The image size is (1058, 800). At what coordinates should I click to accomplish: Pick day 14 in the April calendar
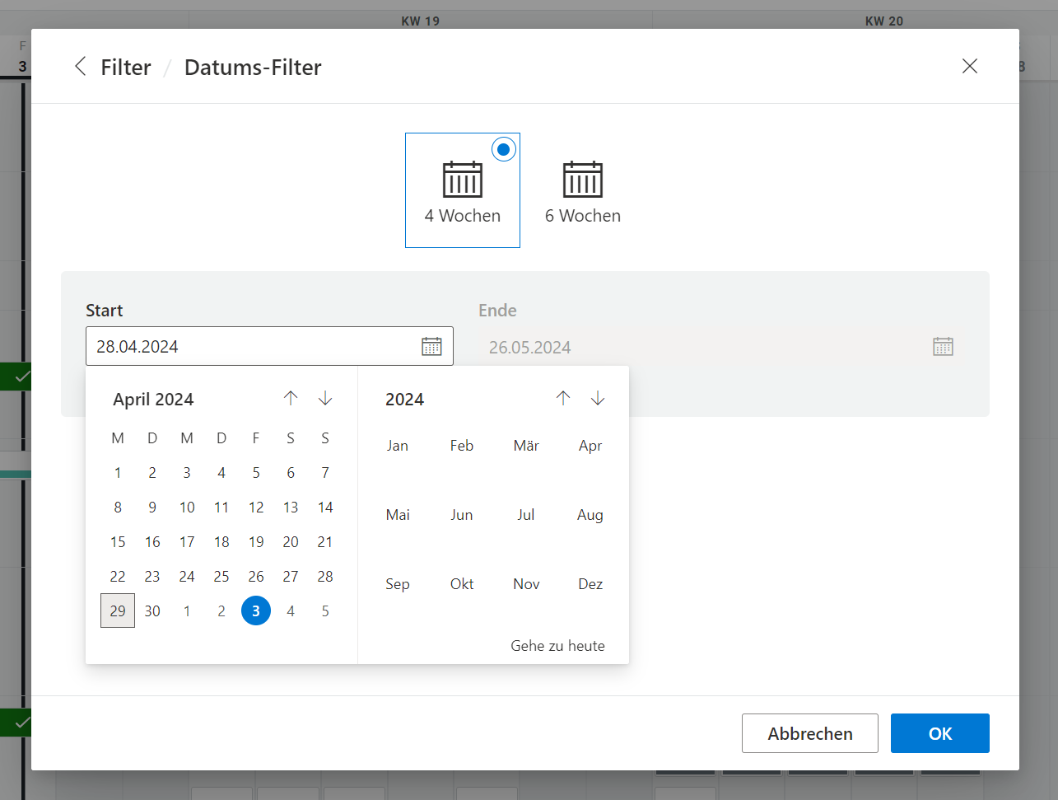(x=325, y=508)
